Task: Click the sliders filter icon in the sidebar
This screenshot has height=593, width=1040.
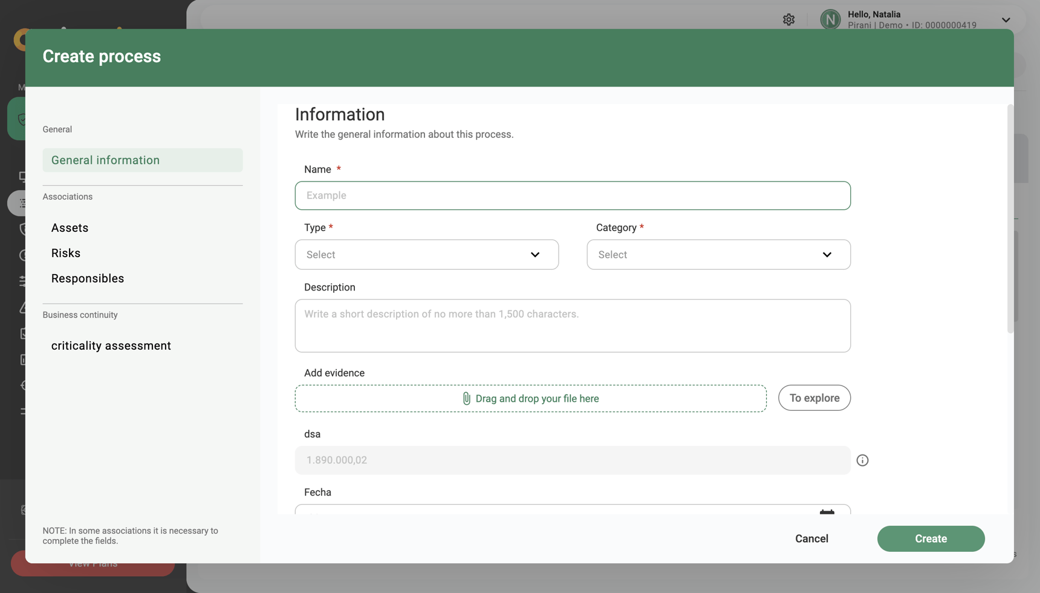Action: point(22,281)
